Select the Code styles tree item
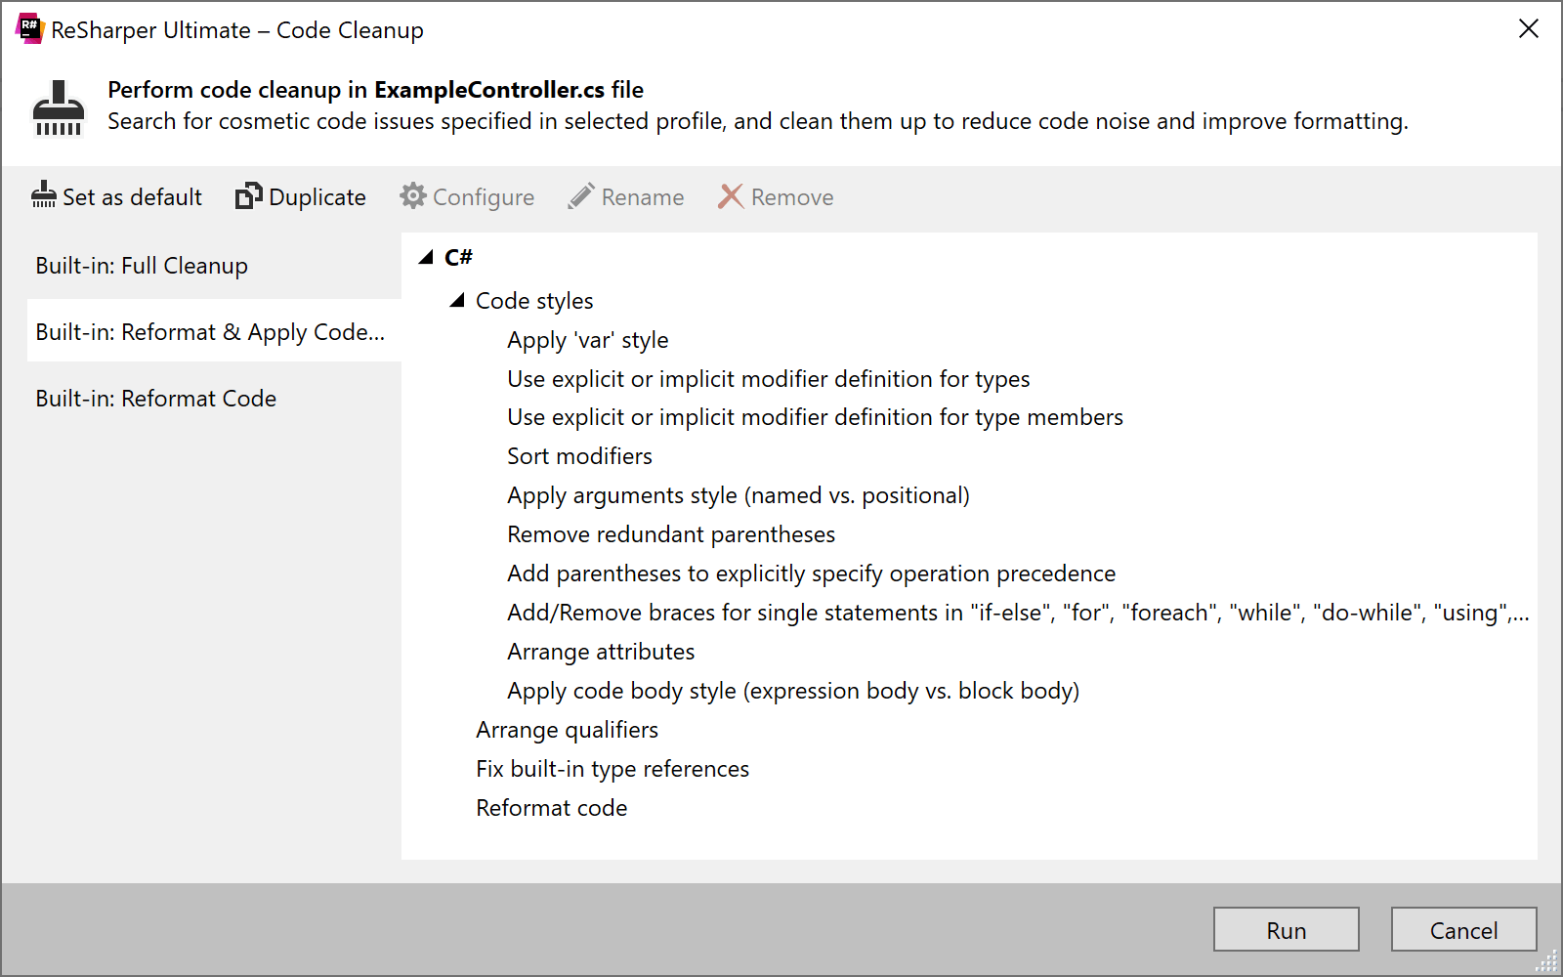This screenshot has height=977, width=1563. tap(534, 301)
